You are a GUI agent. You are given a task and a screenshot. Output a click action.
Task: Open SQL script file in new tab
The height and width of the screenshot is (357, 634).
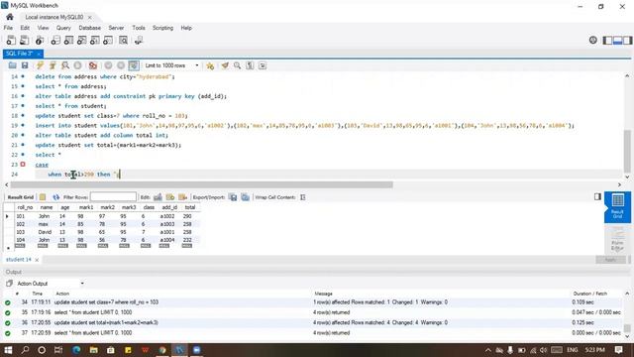(x=24, y=40)
